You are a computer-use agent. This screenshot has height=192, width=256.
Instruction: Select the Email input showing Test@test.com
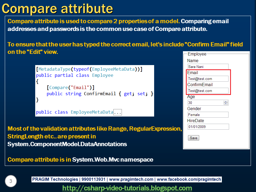207,78
